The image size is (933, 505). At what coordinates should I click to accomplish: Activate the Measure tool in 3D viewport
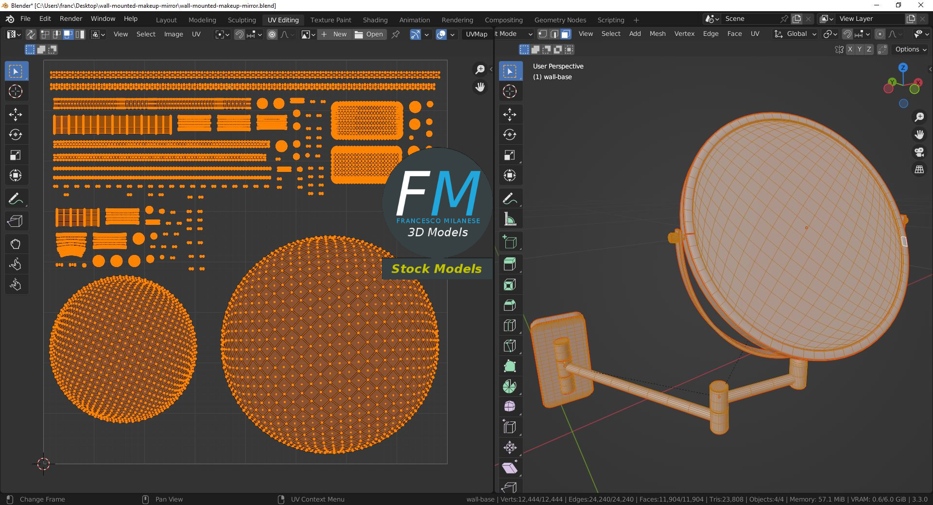click(509, 219)
